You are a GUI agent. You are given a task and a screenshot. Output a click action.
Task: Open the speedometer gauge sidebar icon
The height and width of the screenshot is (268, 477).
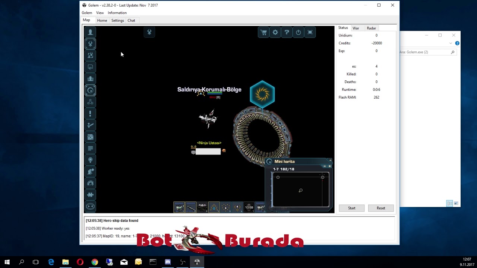pyautogui.click(x=90, y=183)
